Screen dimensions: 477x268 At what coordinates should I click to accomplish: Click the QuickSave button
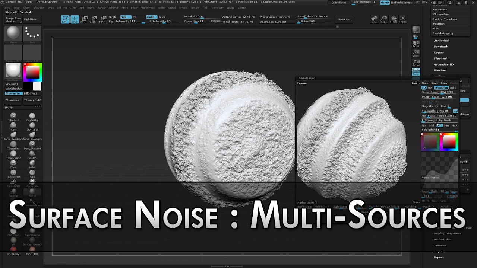coord(339,3)
